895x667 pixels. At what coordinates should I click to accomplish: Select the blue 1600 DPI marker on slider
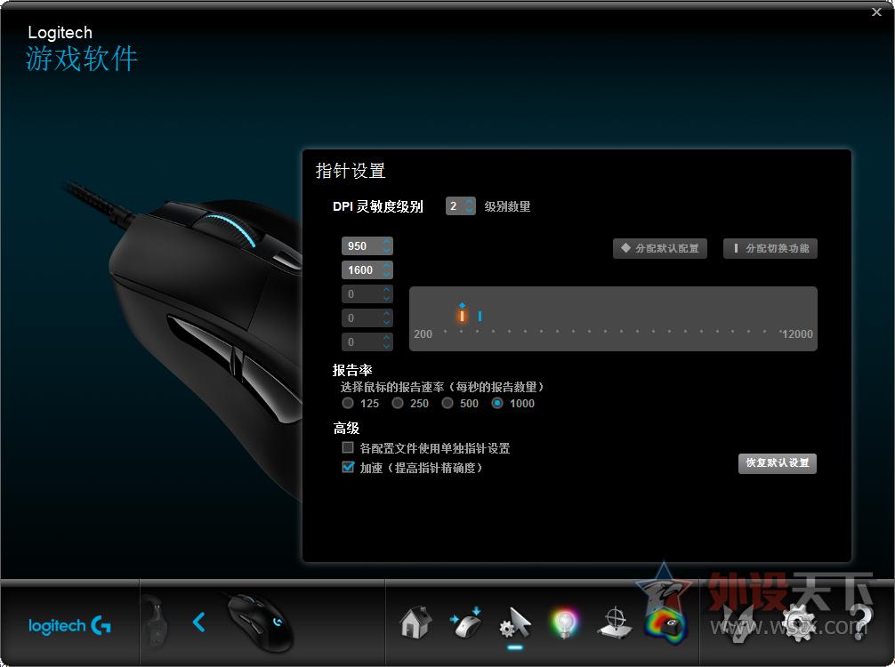coord(480,316)
